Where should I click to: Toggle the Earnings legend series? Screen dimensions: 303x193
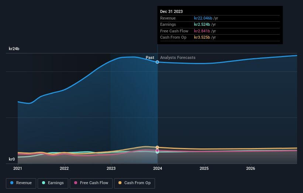[53, 183]
